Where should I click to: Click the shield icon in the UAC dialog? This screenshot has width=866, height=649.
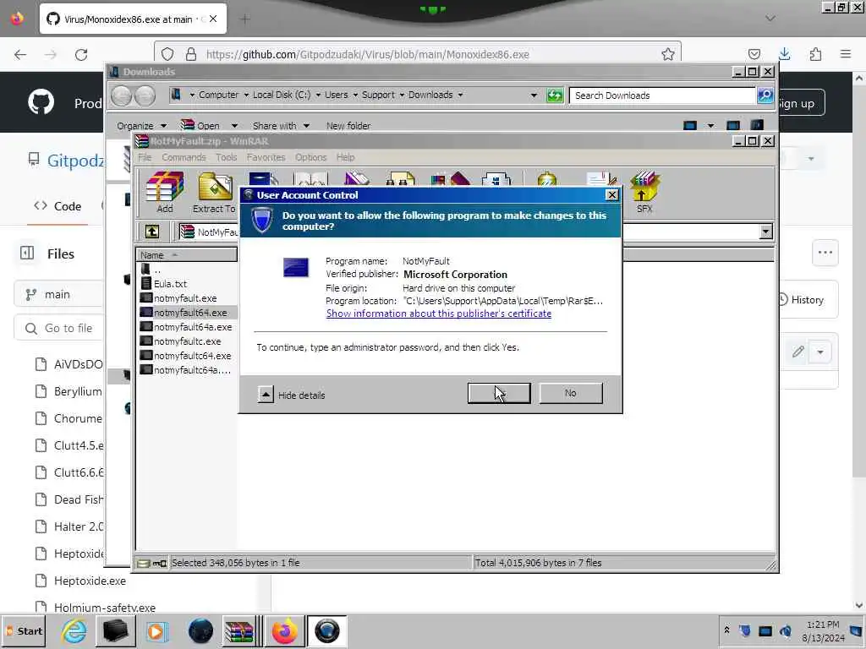pos(262,221)
